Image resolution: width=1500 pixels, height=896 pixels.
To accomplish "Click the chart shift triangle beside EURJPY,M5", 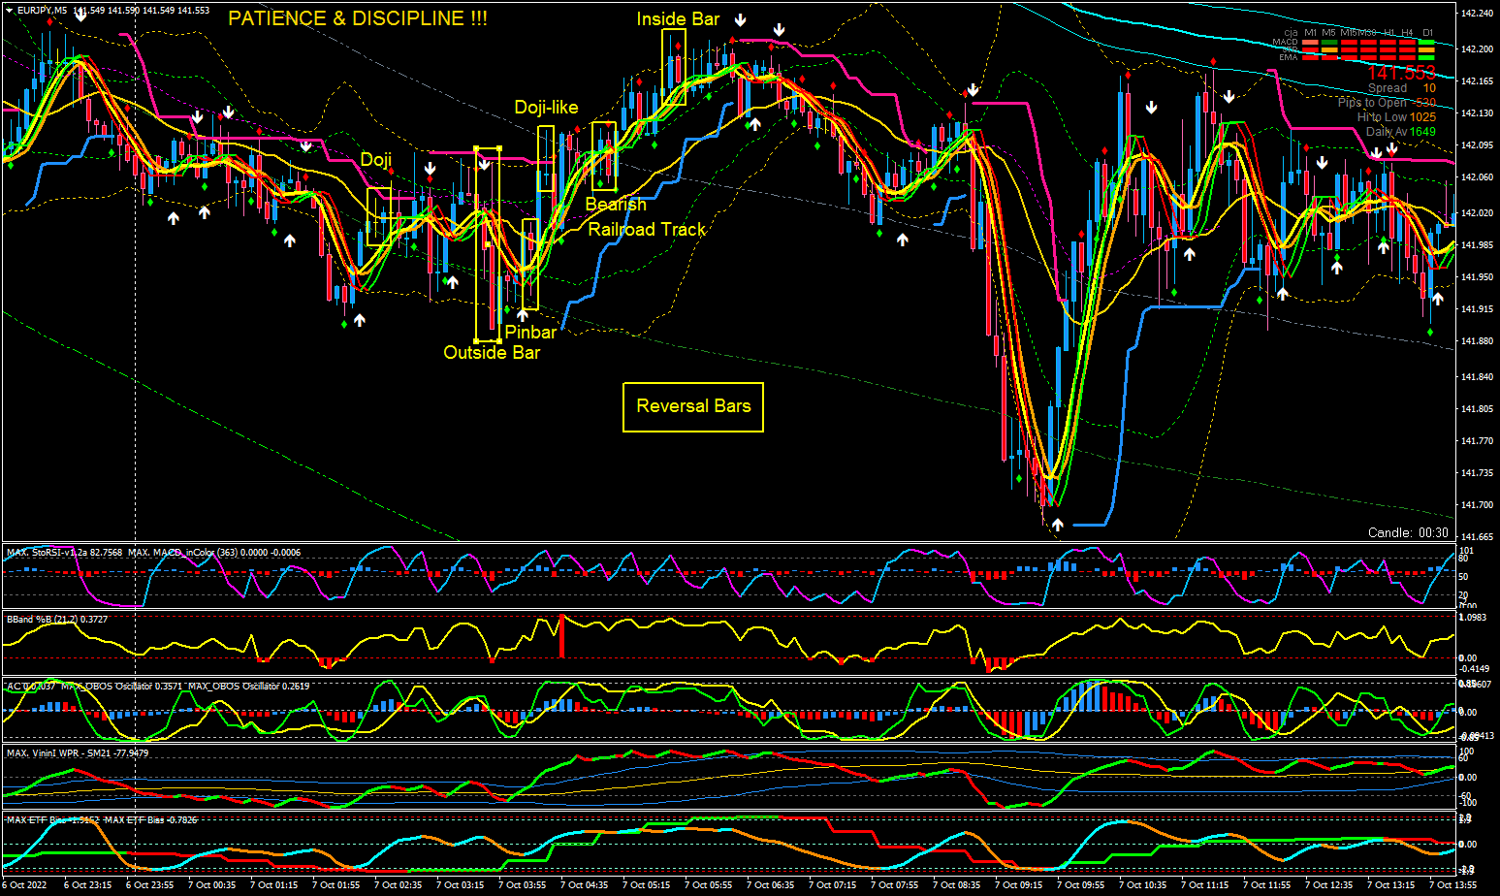I will point(10,10).
